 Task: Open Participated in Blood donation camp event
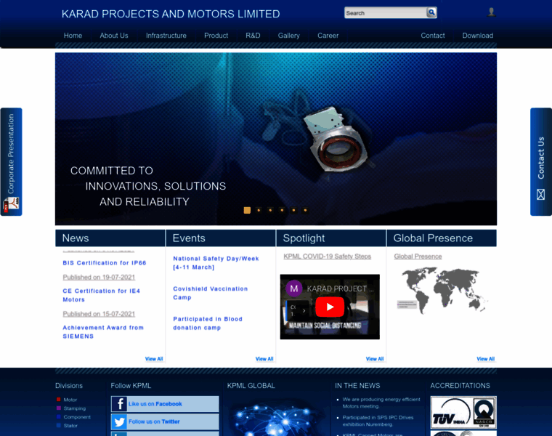click(x=208, y=323)
